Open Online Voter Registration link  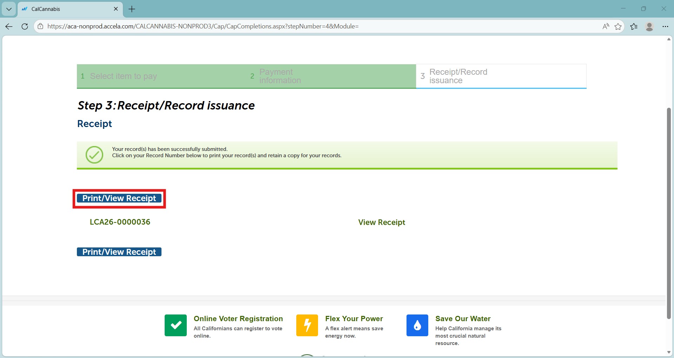coord(238,319)
